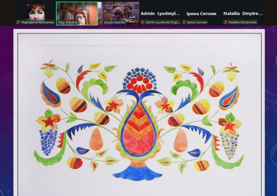Click the muted mic icon beside Ірина Ситник label

tap(184, 22)
